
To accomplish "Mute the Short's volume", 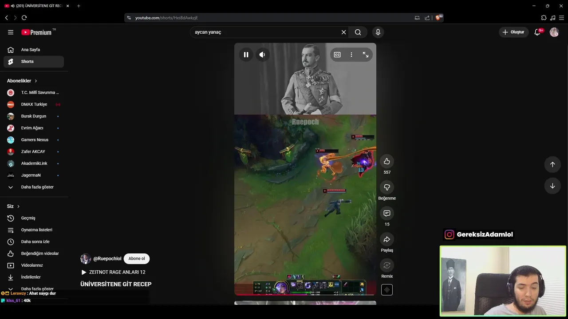I will tap(262, 54).
